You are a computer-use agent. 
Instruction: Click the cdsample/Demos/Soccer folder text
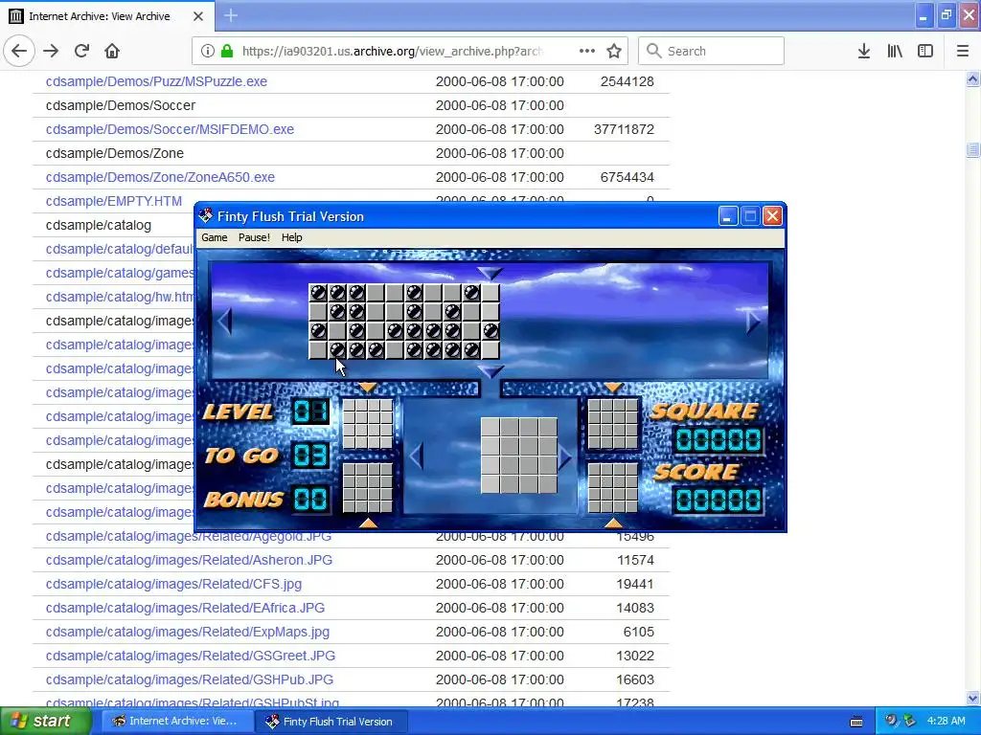point(121,105)
